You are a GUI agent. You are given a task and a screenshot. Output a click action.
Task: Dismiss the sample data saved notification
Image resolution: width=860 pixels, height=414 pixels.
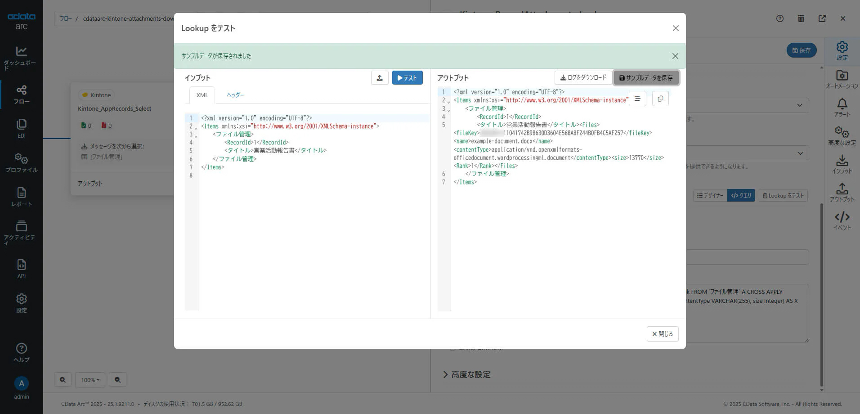click(x=675, y=56)
